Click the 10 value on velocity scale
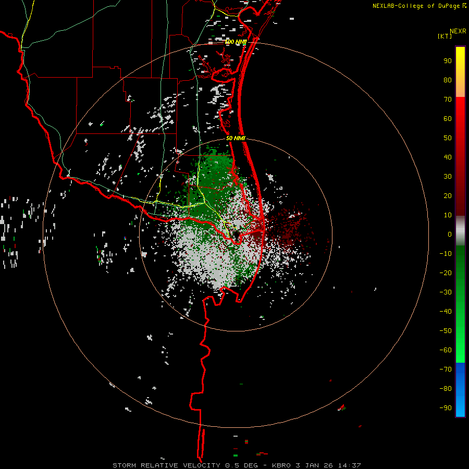Image resolution: width=469 pixels, height=469 pixels. pos(448,215)
